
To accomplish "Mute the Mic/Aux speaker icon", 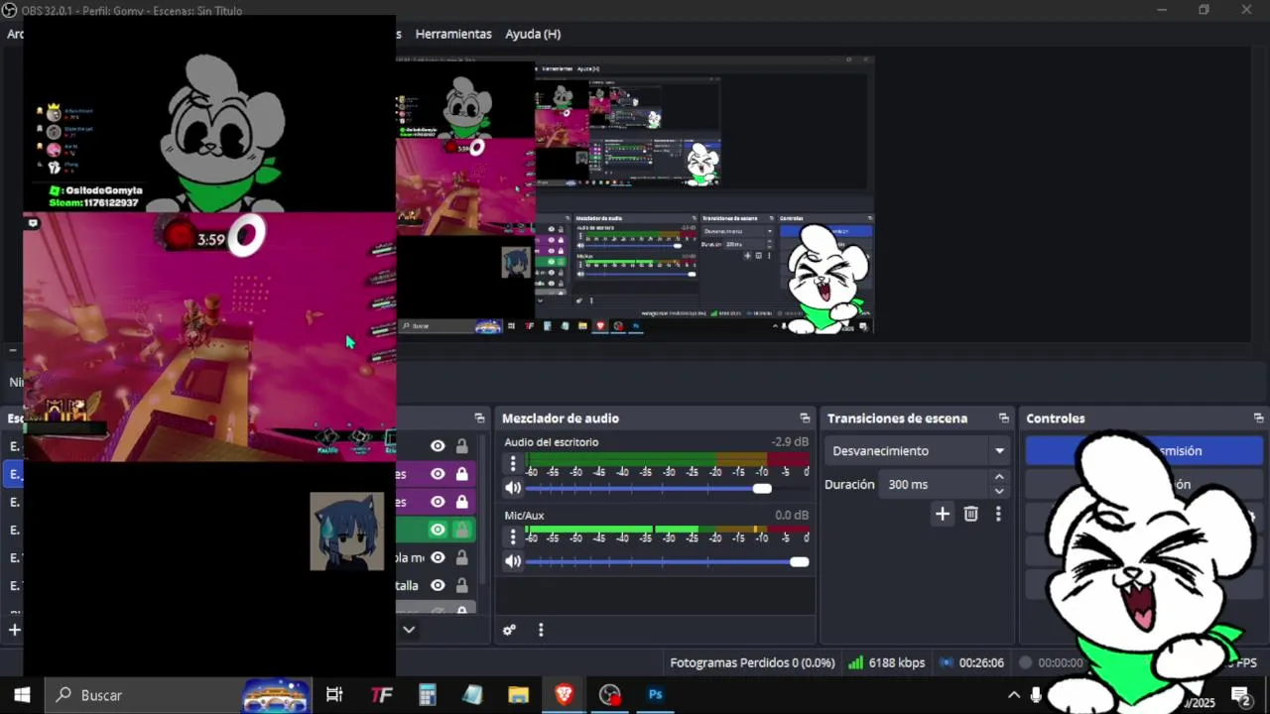I will coord(512,561).
